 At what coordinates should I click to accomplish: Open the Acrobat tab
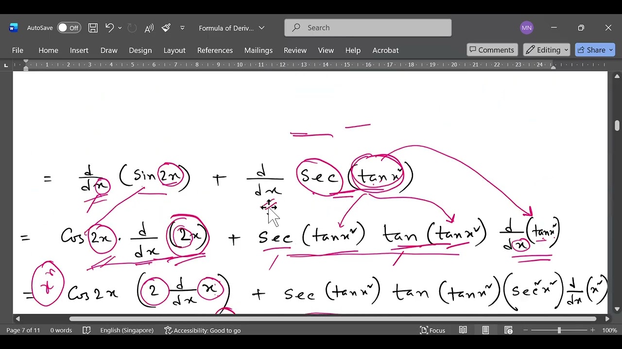click(385, 50)
